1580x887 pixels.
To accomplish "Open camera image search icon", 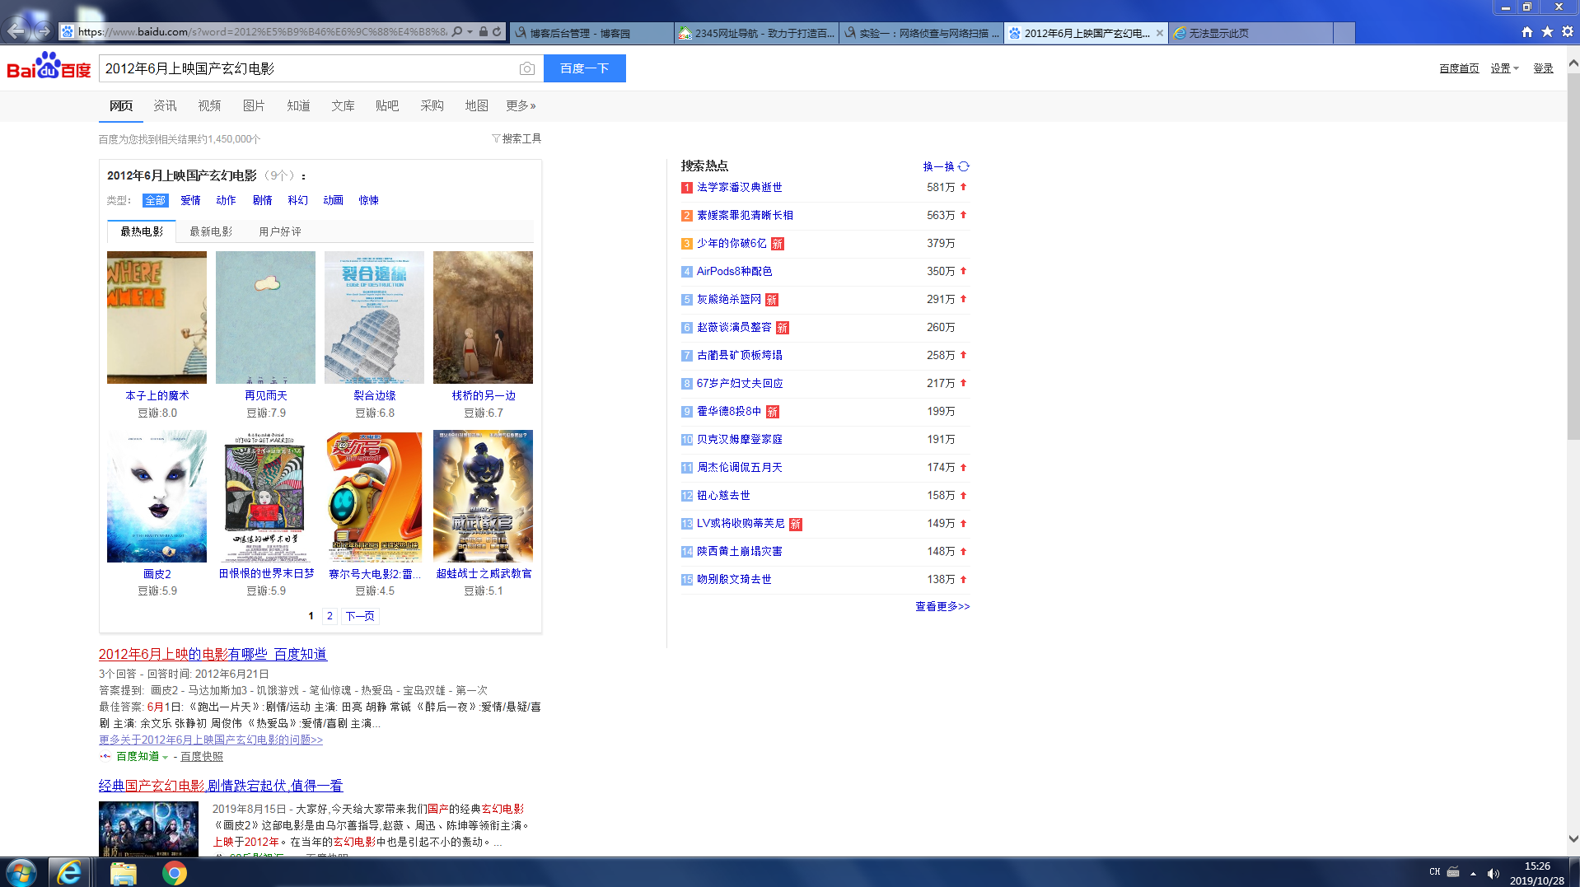I will click(527, 68).
